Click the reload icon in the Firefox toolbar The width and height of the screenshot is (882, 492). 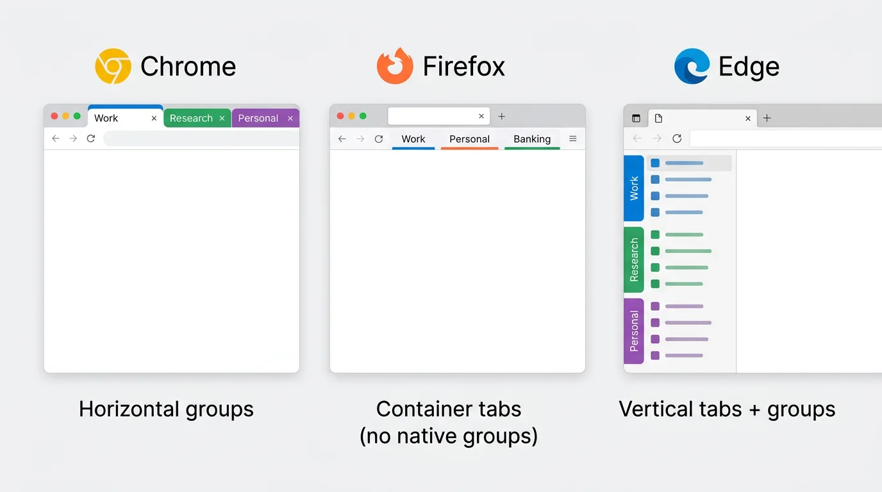[379, 138]
